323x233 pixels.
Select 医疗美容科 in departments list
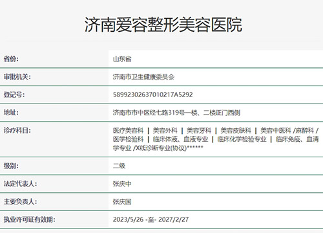point(128,131)
